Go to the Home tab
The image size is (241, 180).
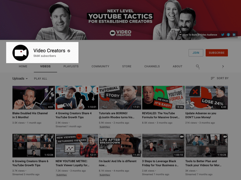click(x=23, y=66)
